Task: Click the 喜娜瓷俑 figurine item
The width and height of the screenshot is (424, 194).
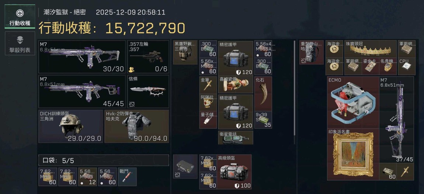Action: tap(236, 85)
